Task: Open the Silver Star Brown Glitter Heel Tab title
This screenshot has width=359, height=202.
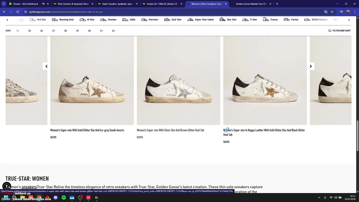Action: [x=170, y=130]
